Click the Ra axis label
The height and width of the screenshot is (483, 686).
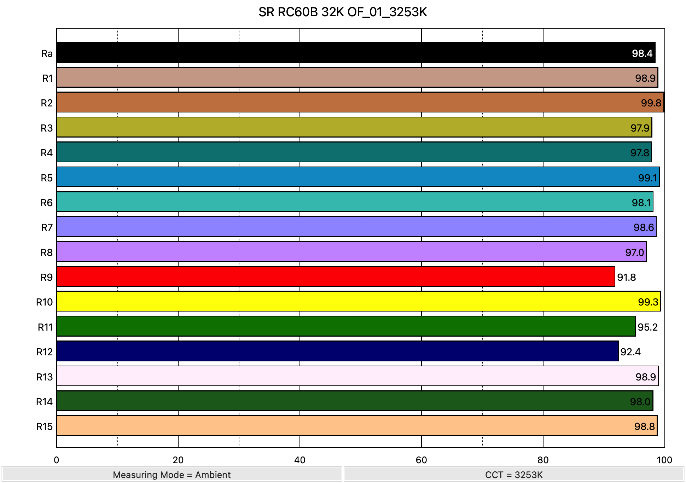coord(47,53)
